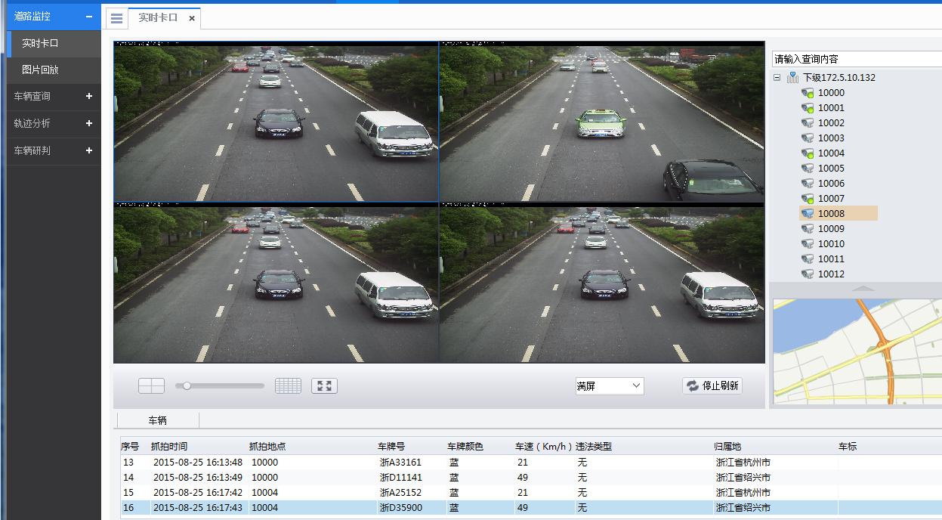Close the 实时卡口 tab
The height and width of the screenshot is (520, 942).
coord(192,18)
